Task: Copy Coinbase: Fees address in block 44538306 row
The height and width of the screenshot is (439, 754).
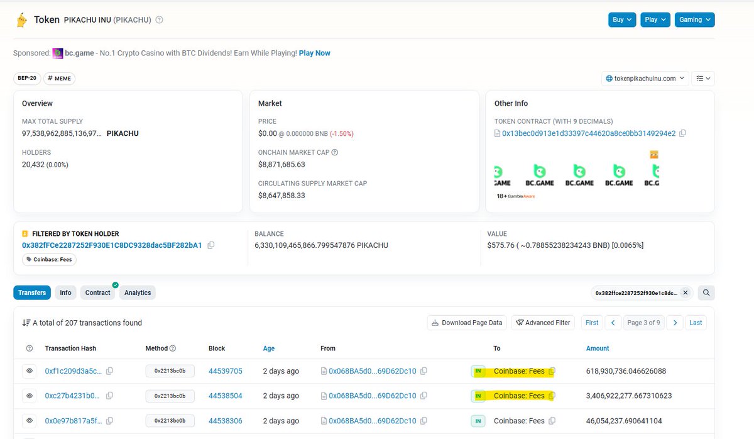Action: pyautogui.click(x=552, y=421)
